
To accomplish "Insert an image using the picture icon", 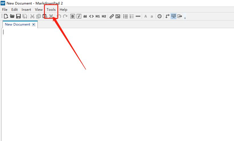I will click(118, 16).
